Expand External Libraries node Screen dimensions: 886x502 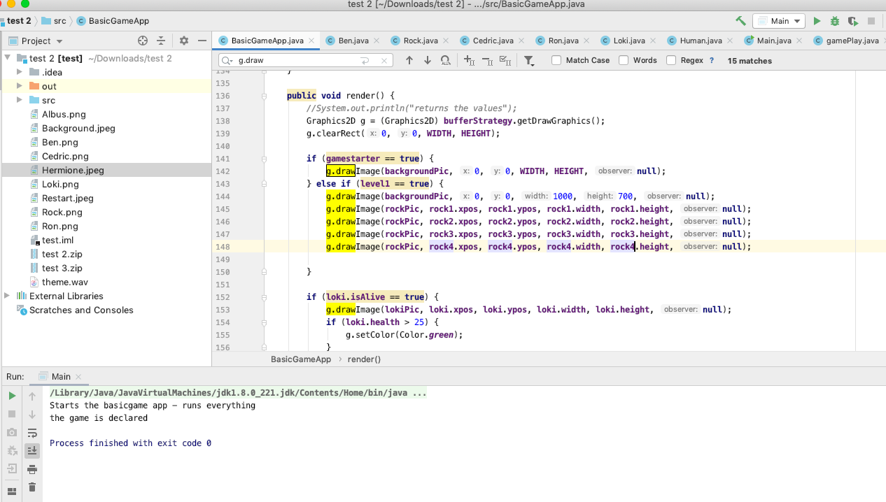8,296
